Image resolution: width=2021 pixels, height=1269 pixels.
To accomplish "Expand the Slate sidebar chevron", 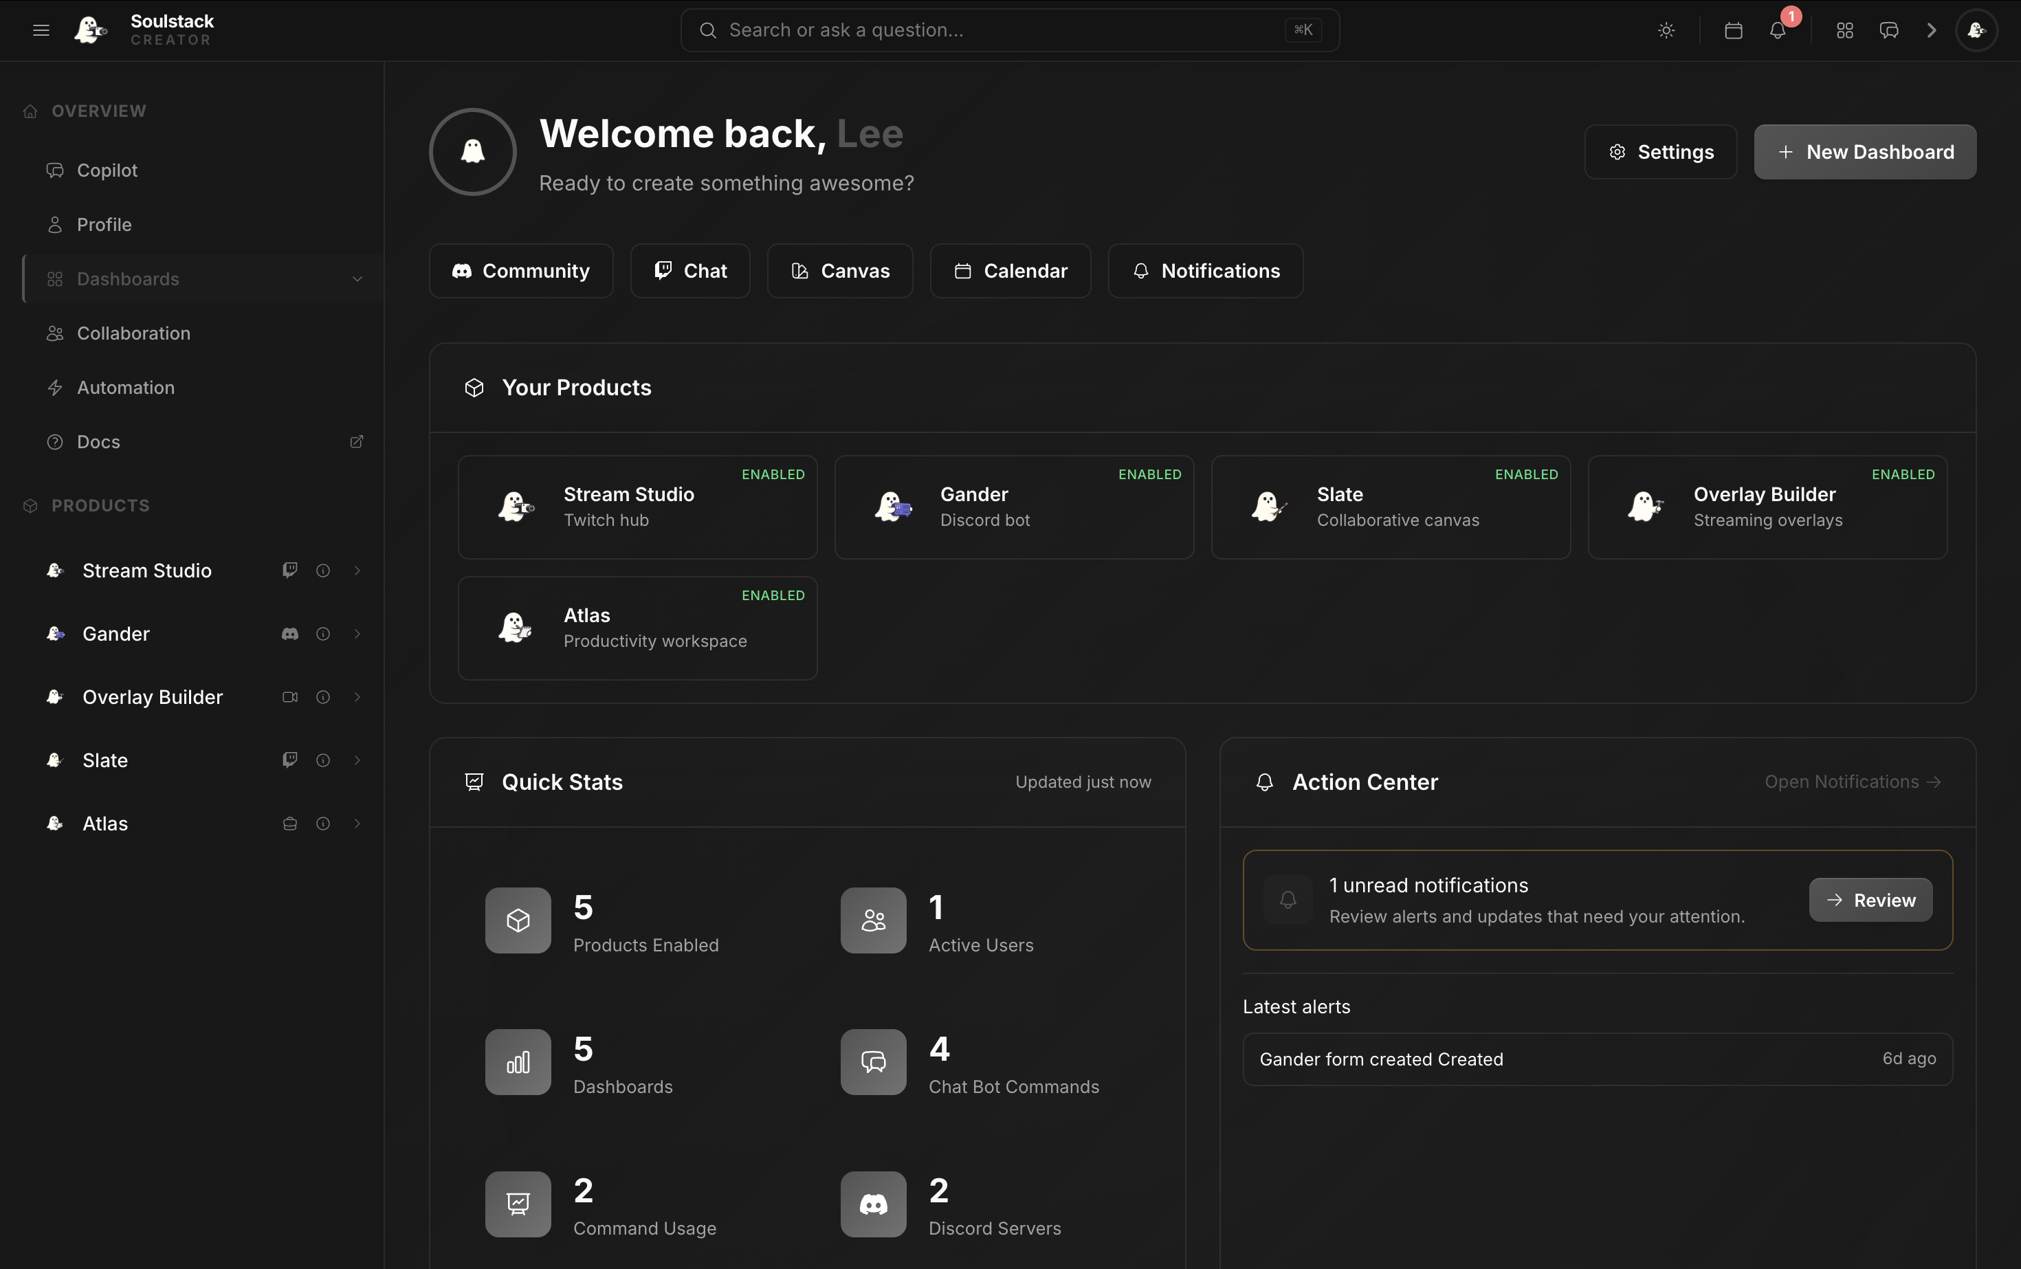I will click(357, 760).
